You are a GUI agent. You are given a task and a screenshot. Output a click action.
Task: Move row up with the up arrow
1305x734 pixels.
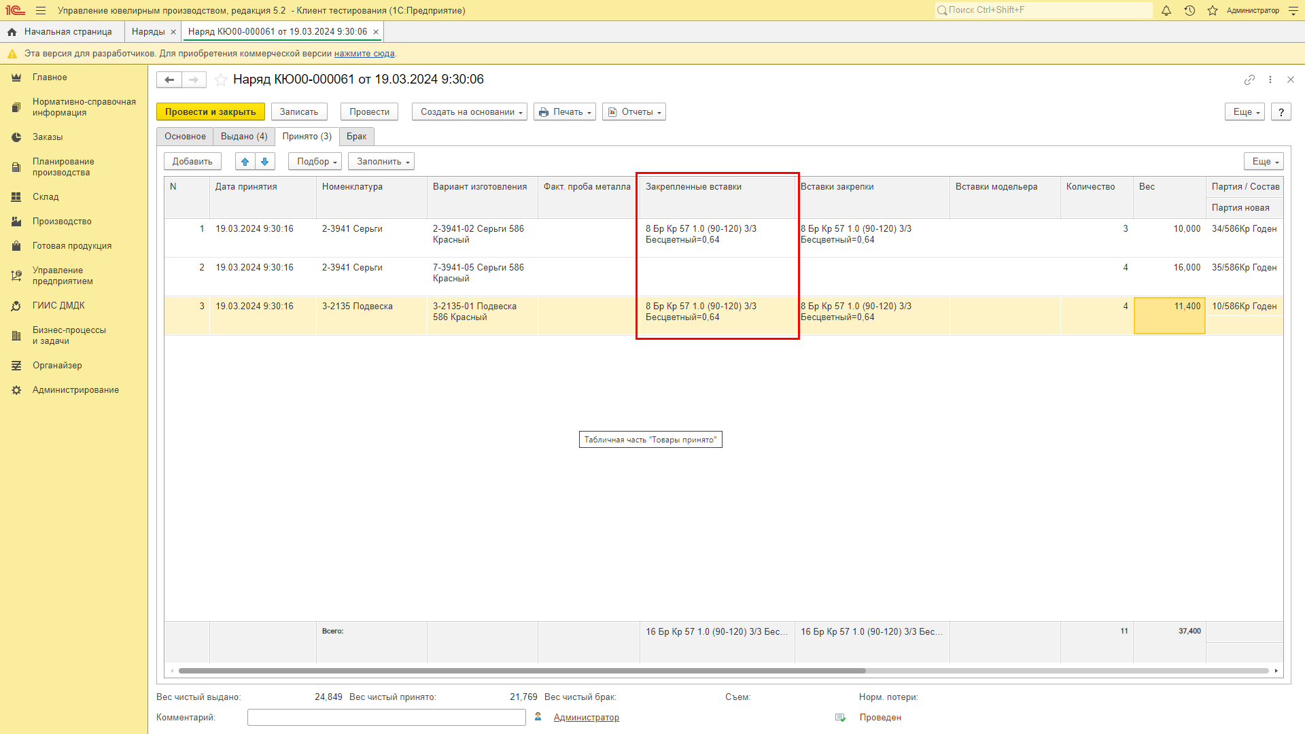[x=245, y=161]
